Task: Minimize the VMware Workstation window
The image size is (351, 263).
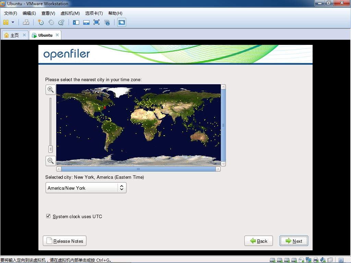Action: (x=320, y=3)
